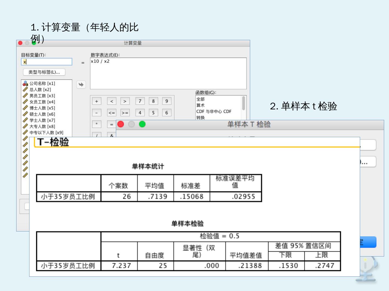Select 公司名称 [x1] in the variable list
Image resolution: width=389 pixels, height=291 pixels.
(x=42, y=84)
